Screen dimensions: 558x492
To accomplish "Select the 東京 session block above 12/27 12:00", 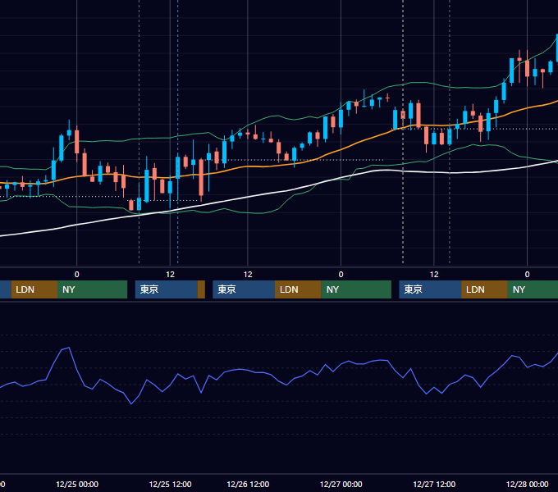I will coord(430,289).
